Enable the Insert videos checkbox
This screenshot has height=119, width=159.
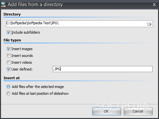click(9, 62)
